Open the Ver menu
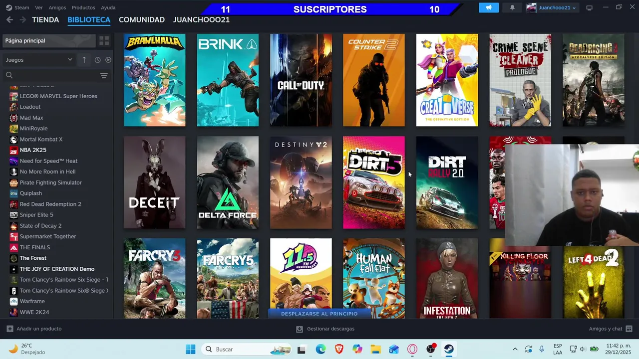The height and width of the screenshot is (359, 639). (x=39, y=7)
